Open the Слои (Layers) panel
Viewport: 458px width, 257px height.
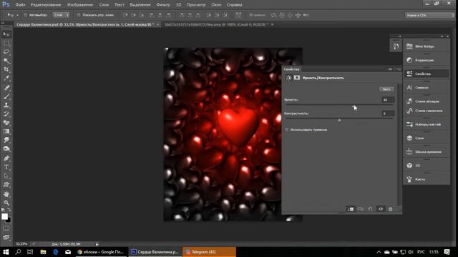(427, 138)
